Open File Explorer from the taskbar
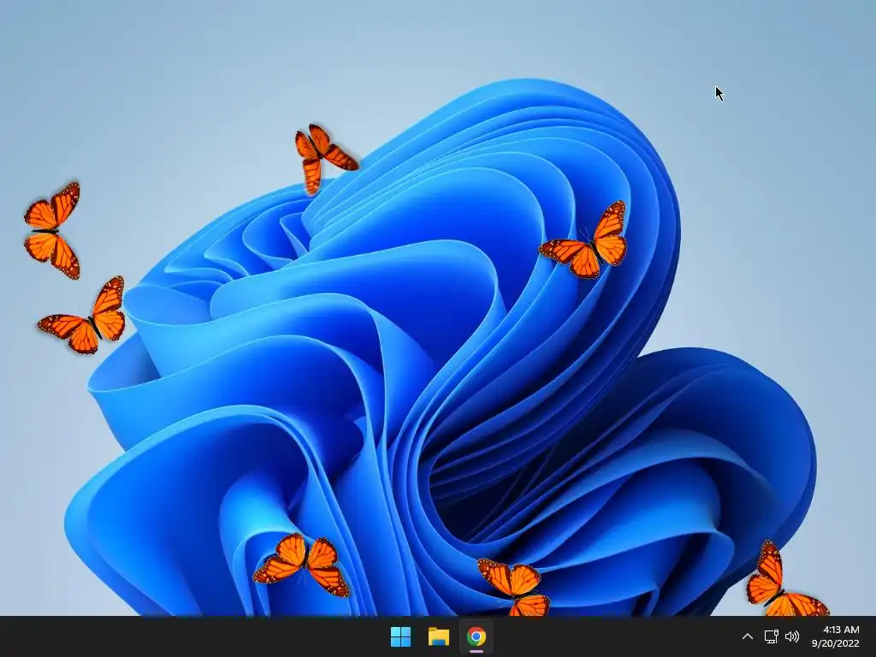The image size is (876, 657). [439, 636]
